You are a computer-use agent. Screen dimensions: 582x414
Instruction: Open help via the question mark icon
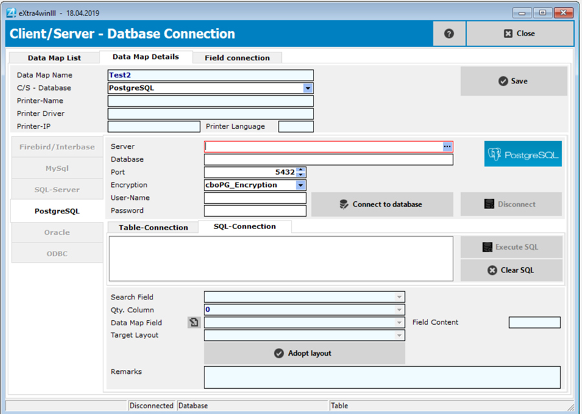(x=449, y=33)
